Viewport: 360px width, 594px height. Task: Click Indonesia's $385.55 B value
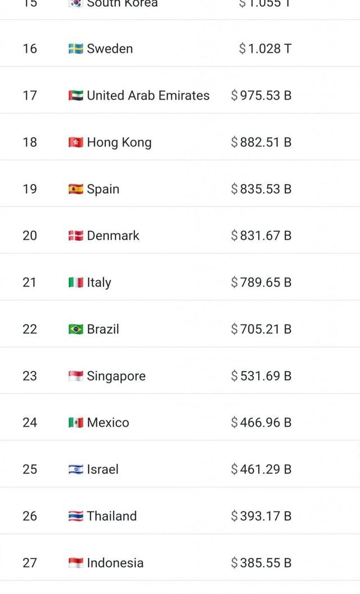click(x=261, y=563)
